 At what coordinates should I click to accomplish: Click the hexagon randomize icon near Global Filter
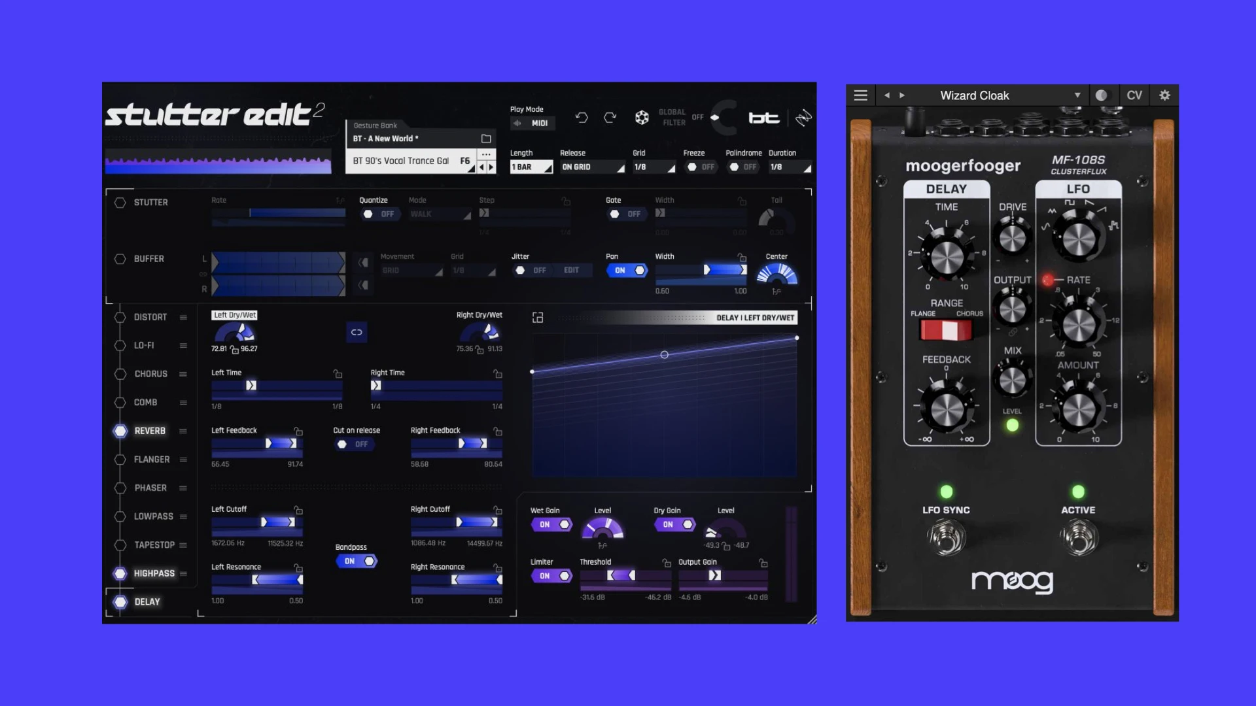(642, 118)
